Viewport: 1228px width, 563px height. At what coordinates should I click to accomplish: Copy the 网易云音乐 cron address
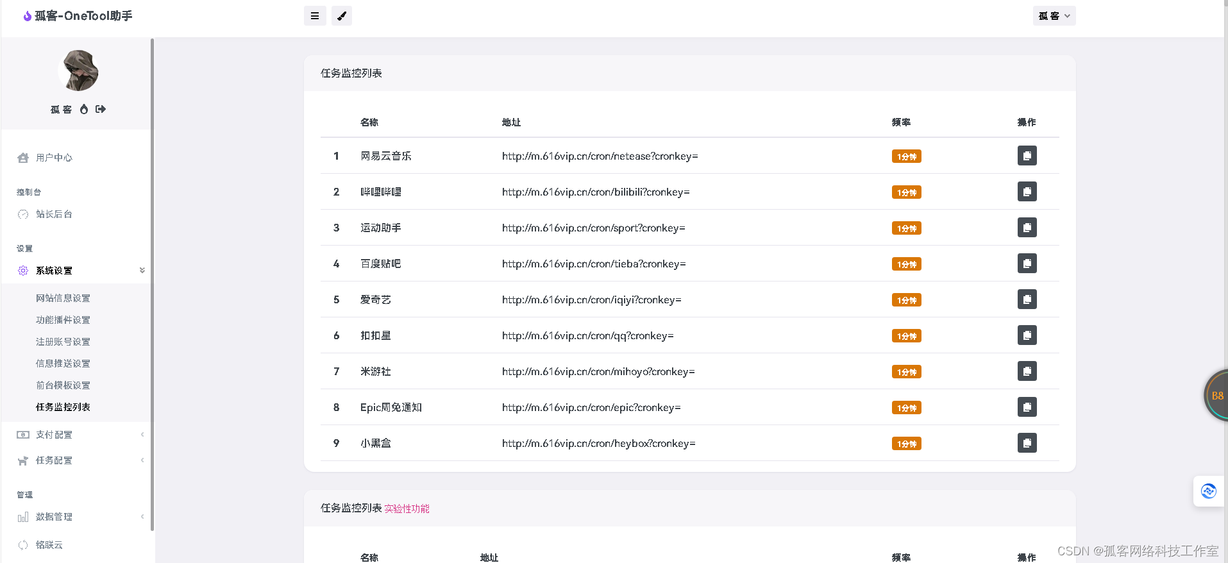(1027, 156)
